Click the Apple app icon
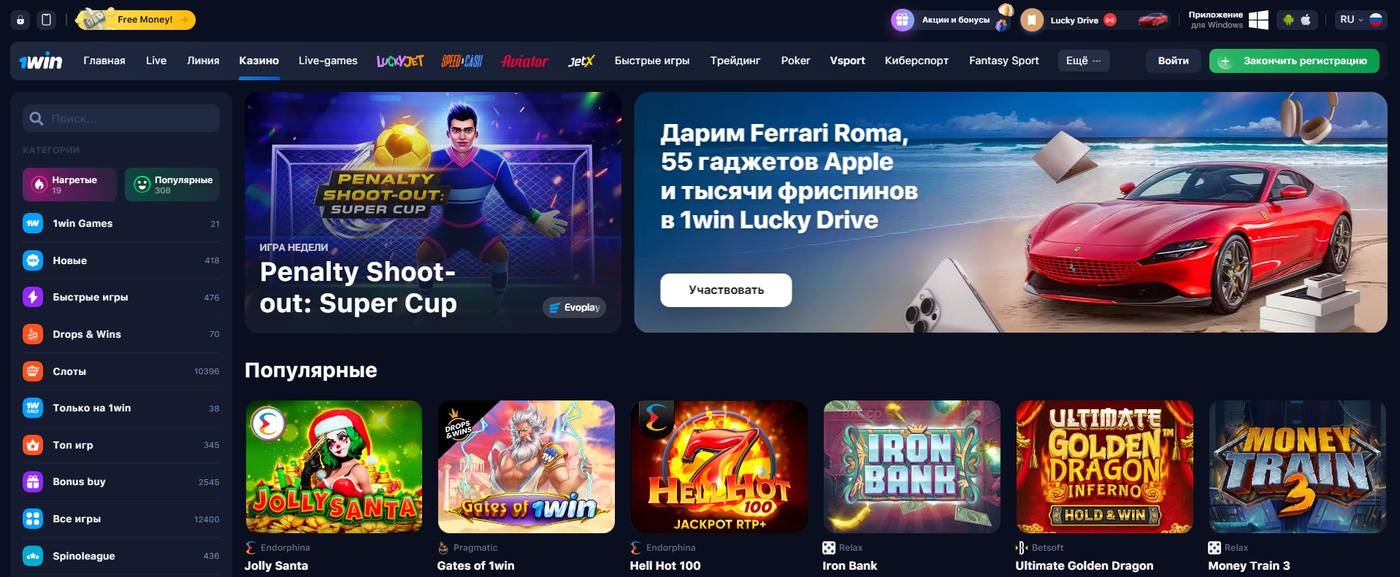Screen dimensions: 1400x577 [1306, 20]
